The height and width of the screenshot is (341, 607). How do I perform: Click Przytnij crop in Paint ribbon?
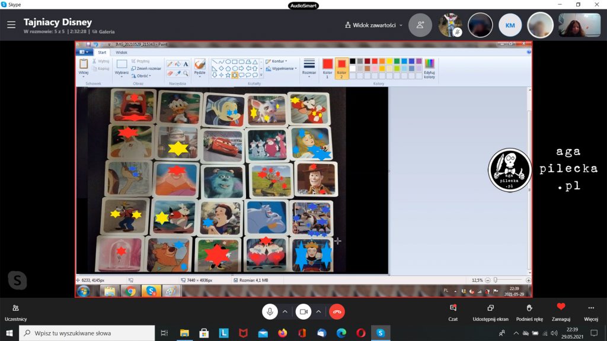140,61
